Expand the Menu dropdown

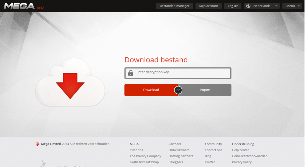pyautogui.click(x=292, y=6)
